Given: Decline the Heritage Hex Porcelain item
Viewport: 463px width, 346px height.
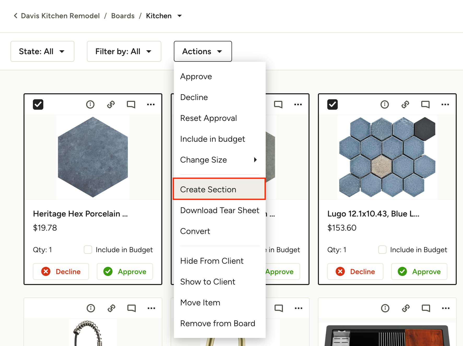Looking at the screenshot, I should 61,271.
